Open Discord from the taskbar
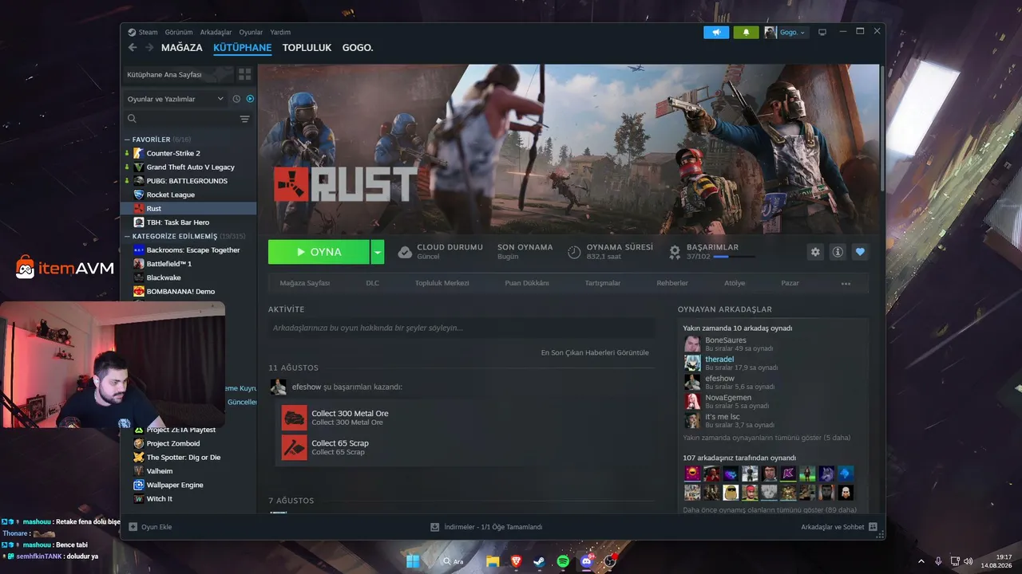This screenshot has width=1022, height=574. (x=587, y=561)
